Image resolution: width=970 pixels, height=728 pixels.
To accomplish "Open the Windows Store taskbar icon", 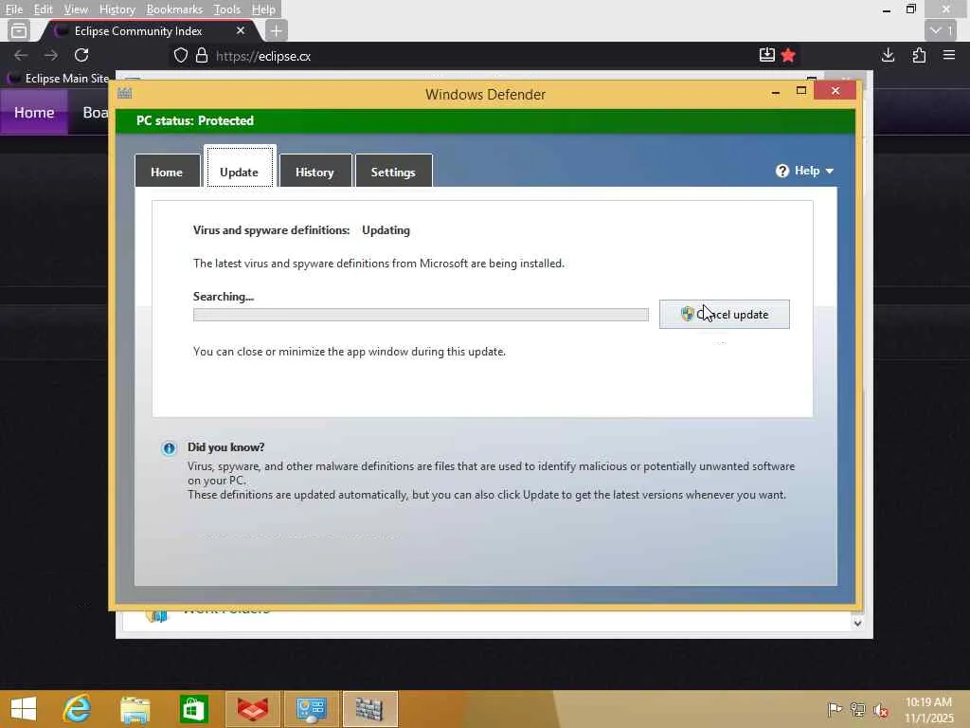I will [x=193, y=709].
